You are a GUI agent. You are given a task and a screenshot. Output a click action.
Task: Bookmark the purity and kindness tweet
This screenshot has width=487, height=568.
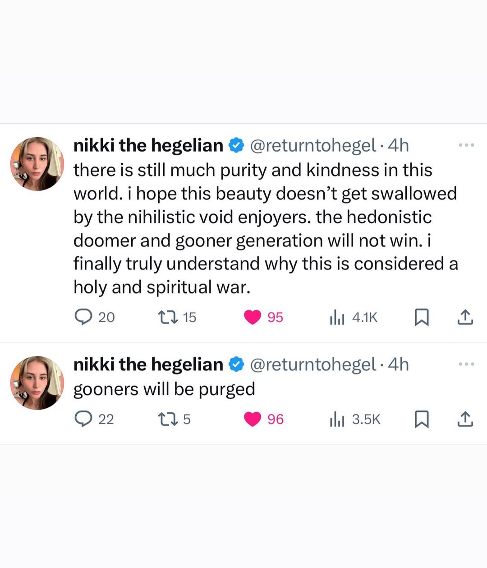(421, 318)
